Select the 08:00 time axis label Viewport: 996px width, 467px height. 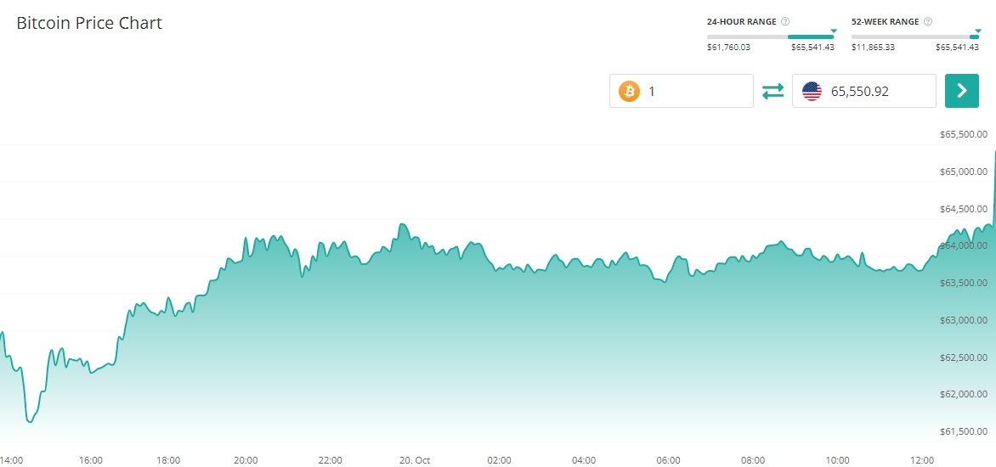pos(753,460)
